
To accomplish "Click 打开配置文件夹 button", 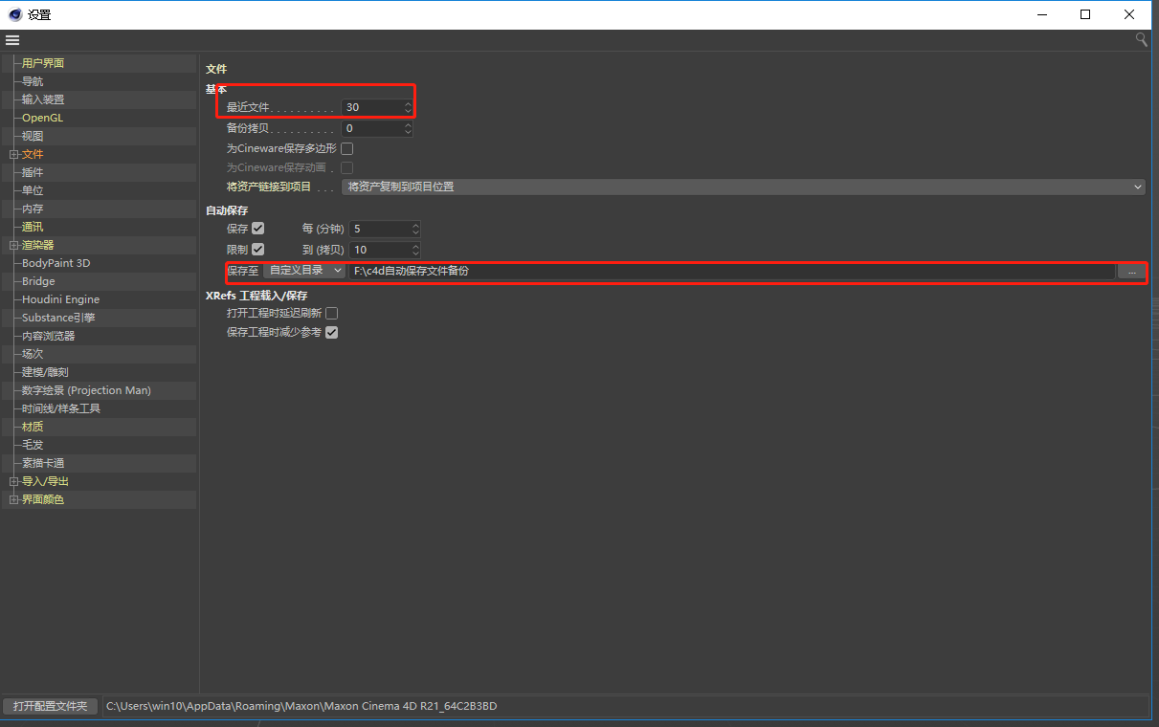I will coord(50,706).
